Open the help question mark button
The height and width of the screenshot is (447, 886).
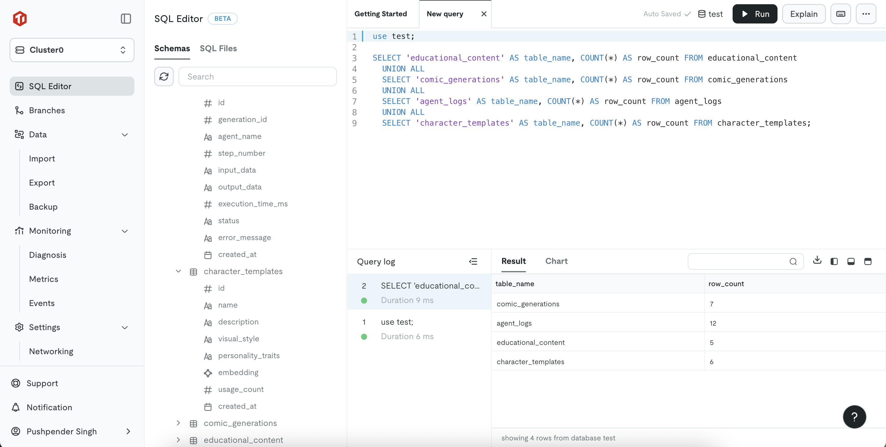click(x=854, y=417)
